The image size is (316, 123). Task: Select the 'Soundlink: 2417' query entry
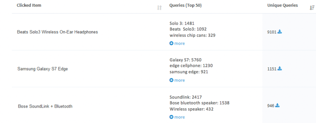185,97
